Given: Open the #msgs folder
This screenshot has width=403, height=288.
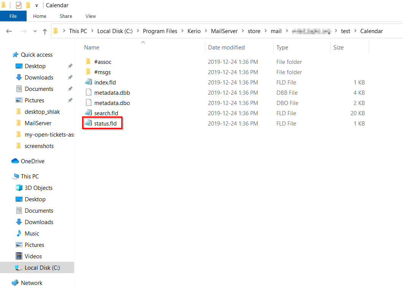Looking at the screenshot, I should coord(102,72).
